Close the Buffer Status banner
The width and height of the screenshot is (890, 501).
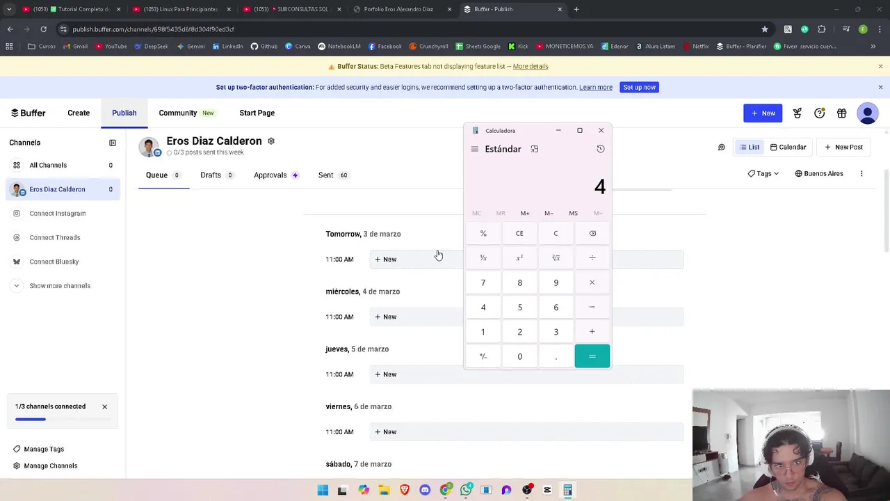880,66
